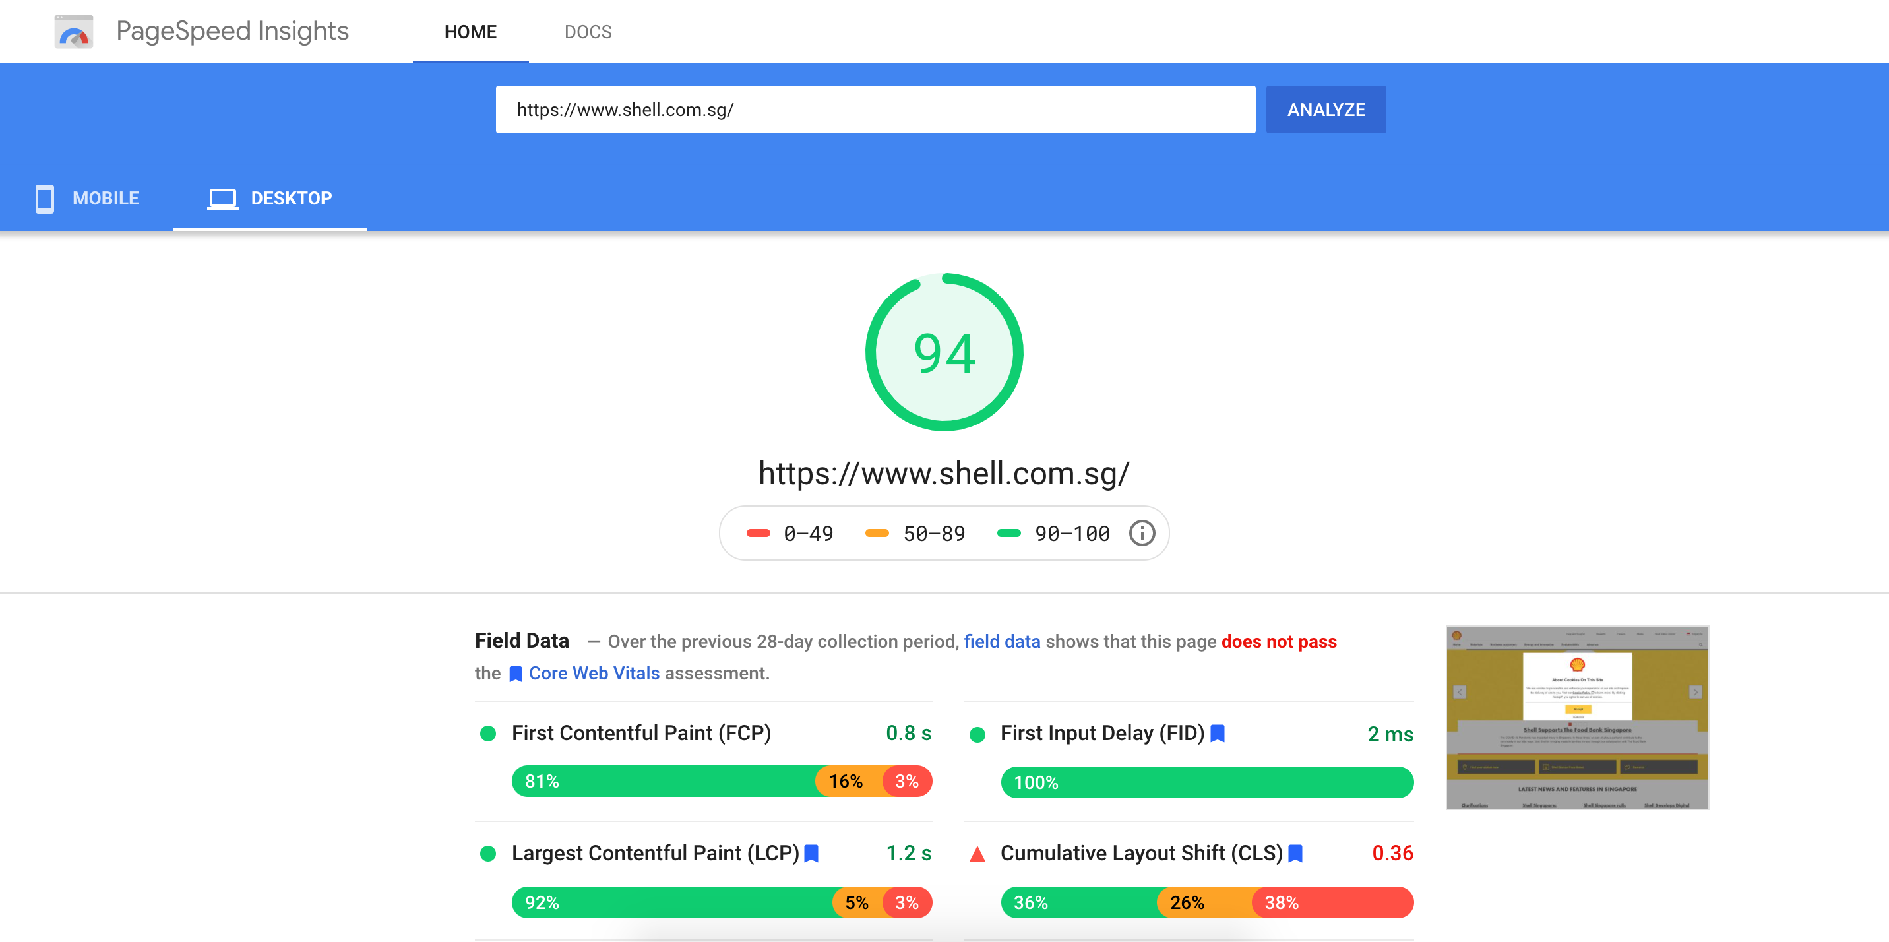Image resolution: width=1889 pixels, height=942 pixels.
Task: Click the FCP 16% orange bar segment
Action: [x=849, y=781]
